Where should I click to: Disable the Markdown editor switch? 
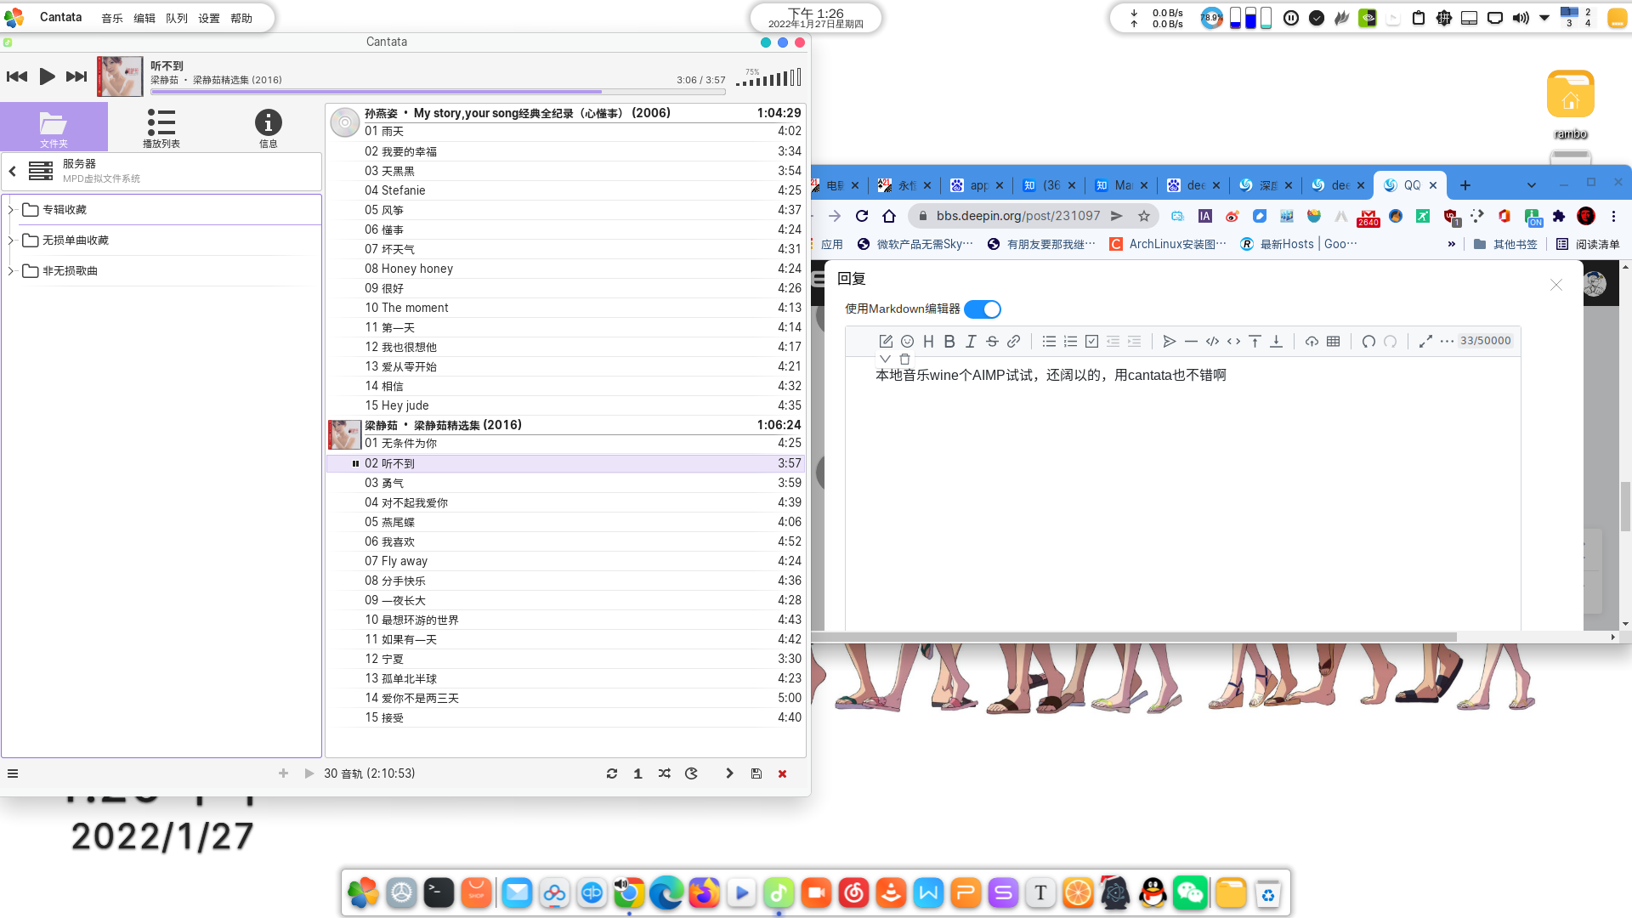tap(983, 309)
